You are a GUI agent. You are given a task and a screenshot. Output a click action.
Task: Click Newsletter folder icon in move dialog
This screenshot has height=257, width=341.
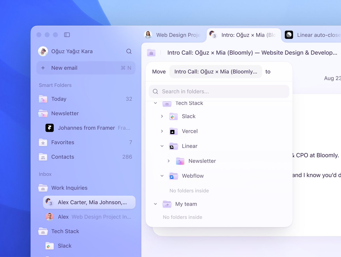point(180,161)
